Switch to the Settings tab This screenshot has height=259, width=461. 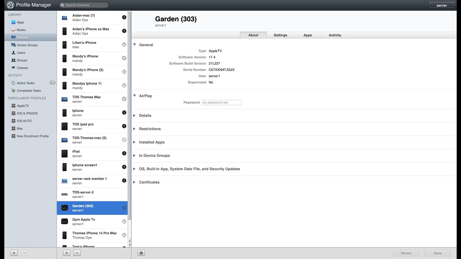(280, 35)
